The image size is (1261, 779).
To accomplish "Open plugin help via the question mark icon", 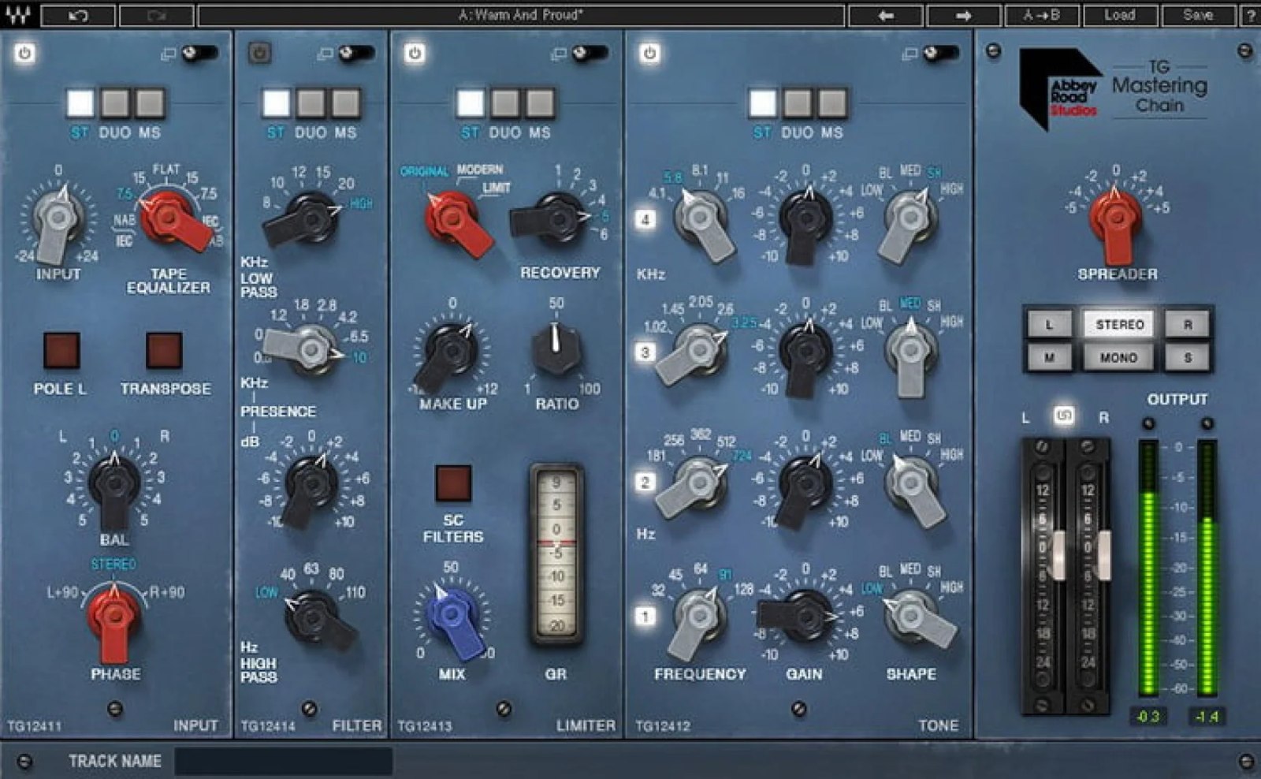I will pos(1251,13).
